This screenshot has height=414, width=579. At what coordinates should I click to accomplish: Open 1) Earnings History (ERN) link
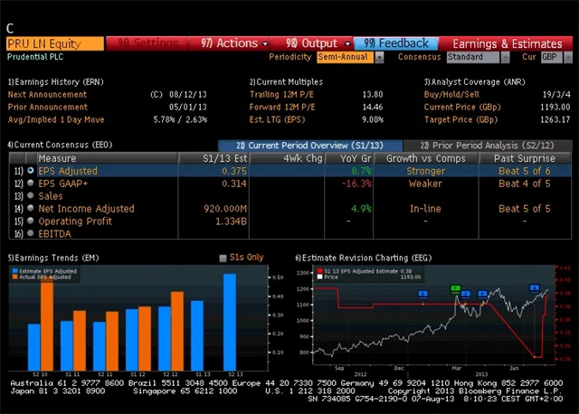point(56,82)
